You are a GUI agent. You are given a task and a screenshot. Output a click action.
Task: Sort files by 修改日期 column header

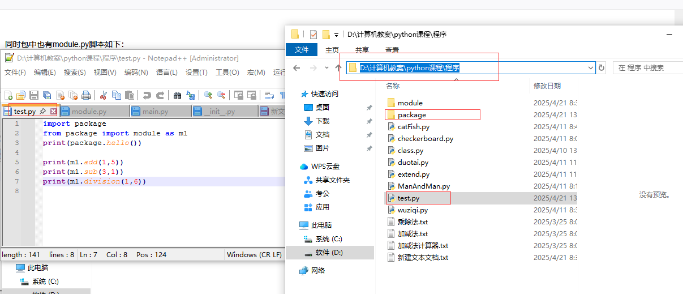click(547, 86)
